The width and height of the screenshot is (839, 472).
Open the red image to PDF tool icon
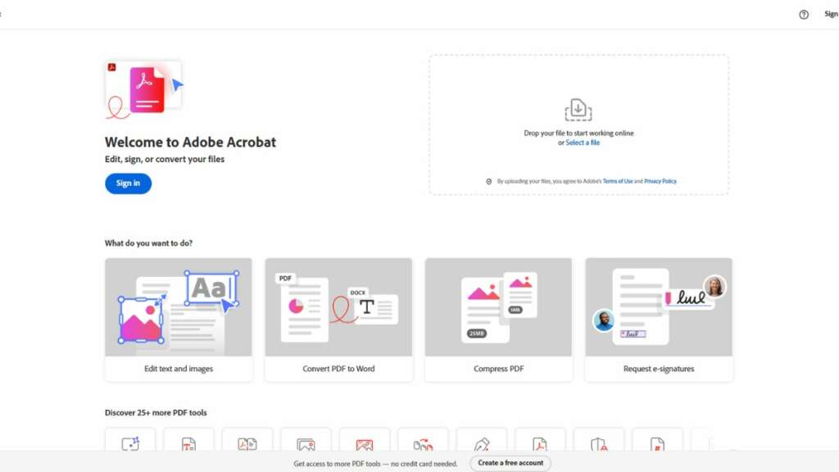[x=365, y=444]
